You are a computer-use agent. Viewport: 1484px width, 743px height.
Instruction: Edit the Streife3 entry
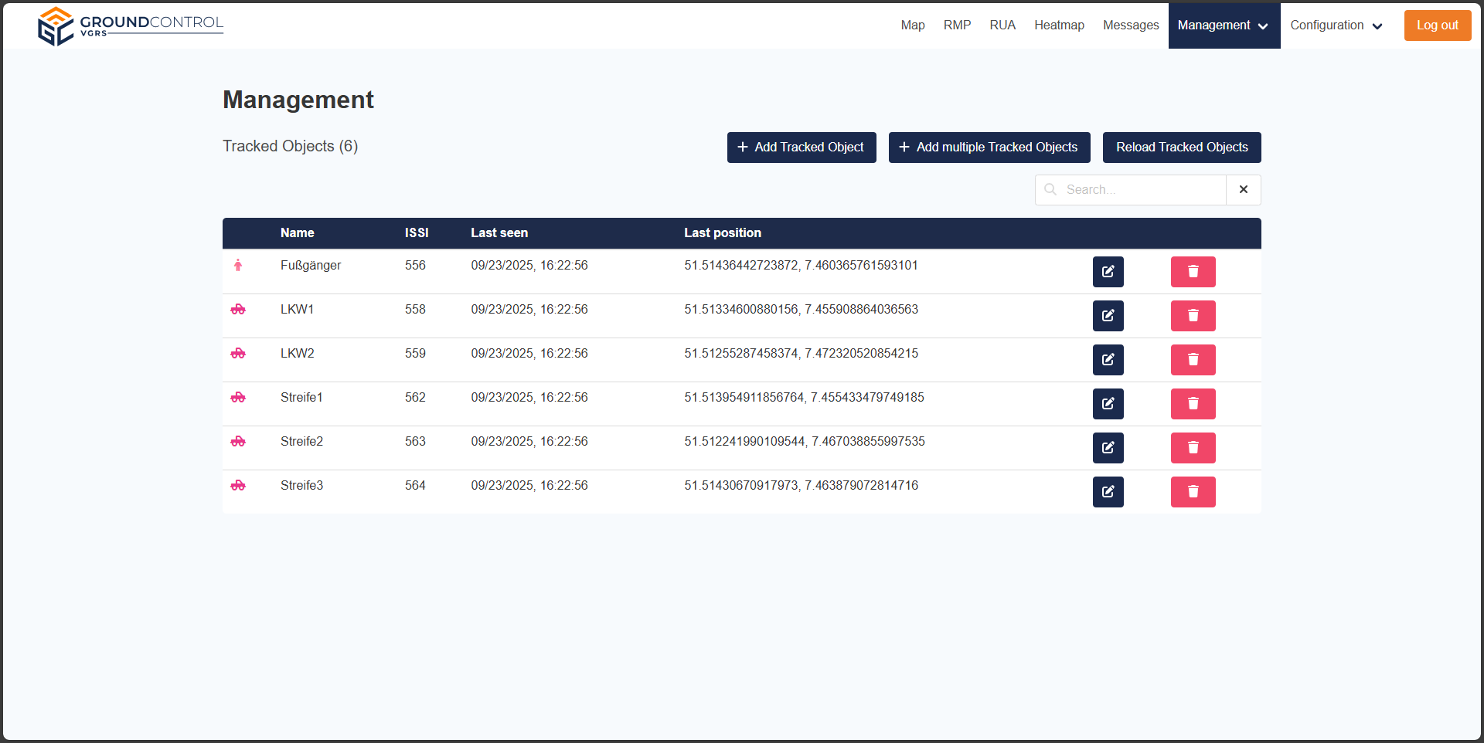pyautogui.click(x=1108, y=492)
